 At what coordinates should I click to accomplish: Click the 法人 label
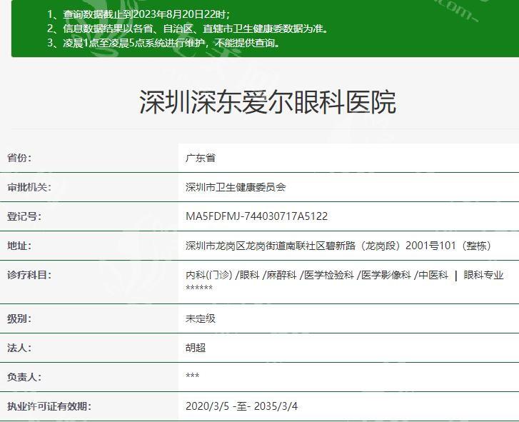tap(19, 348)
